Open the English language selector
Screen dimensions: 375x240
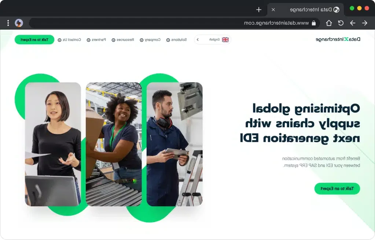point(212,40)
